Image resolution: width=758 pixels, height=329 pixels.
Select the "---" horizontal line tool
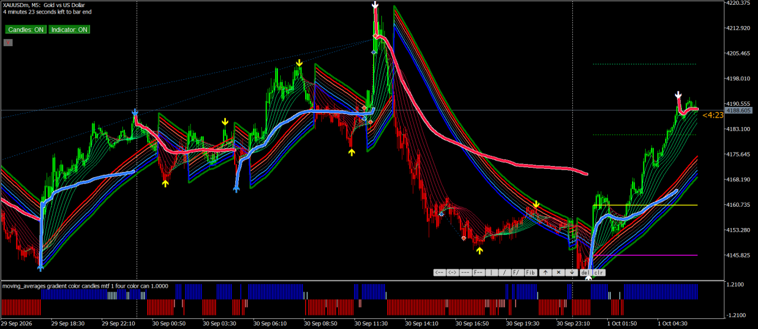[465, 272]
